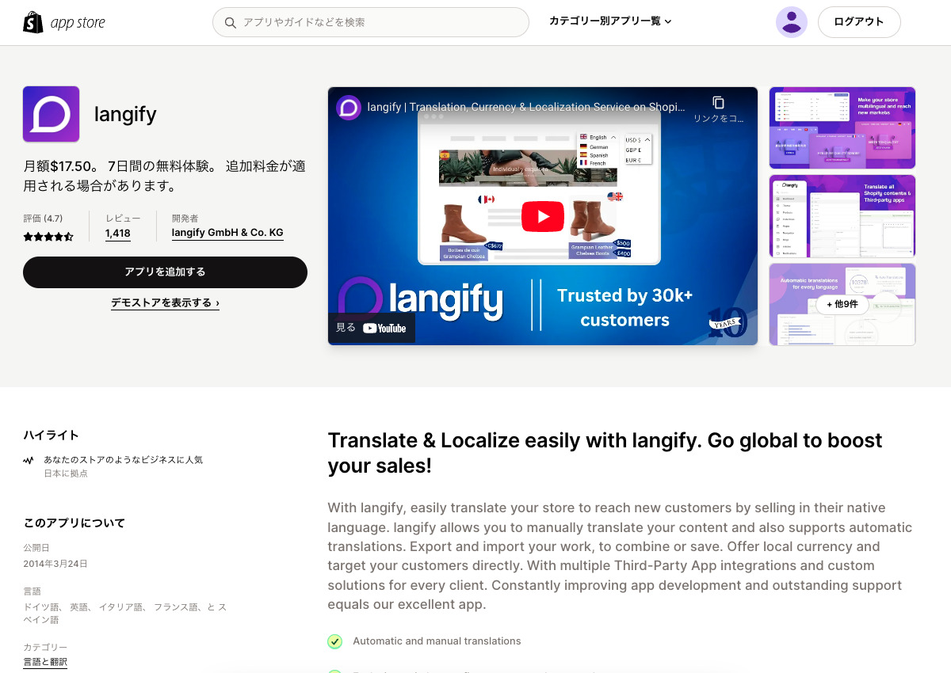Click the アプリを追加する button
This screenshot has width=951, height=673.
point(165,272)
